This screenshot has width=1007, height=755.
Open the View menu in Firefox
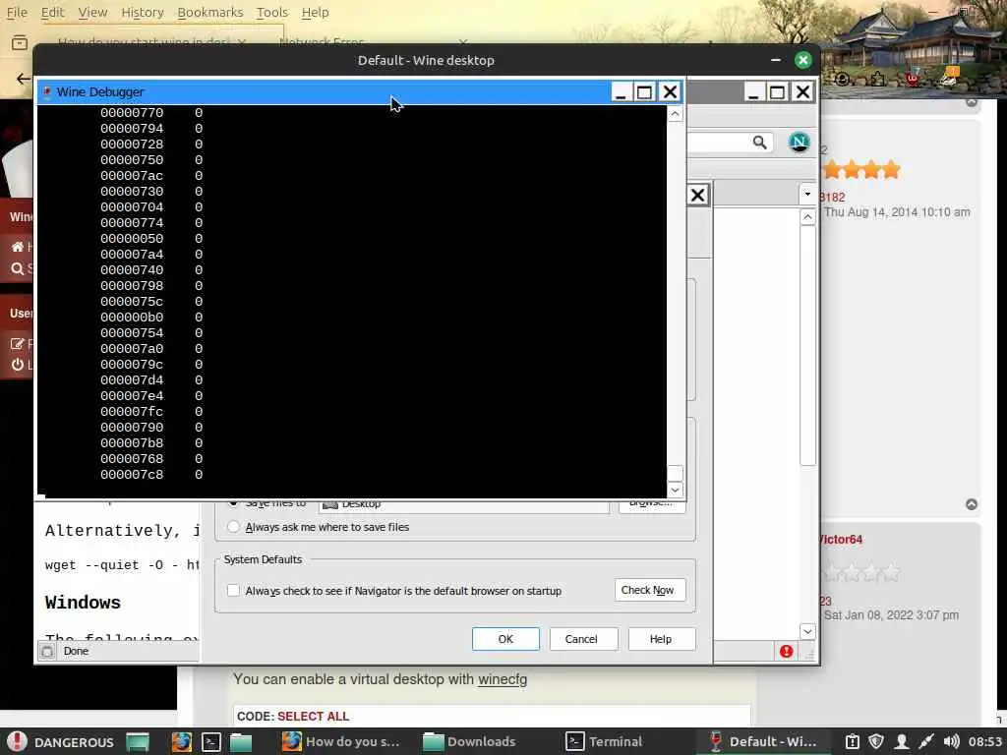[x=92, y=12]
